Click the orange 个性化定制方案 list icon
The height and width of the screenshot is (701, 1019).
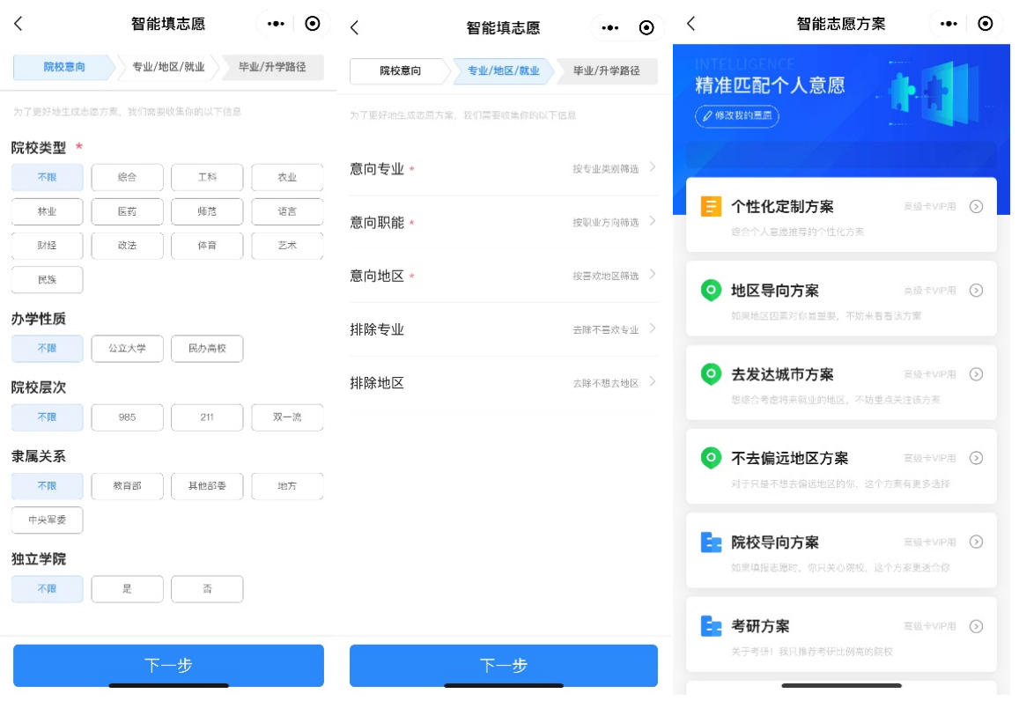pos(711,207)
